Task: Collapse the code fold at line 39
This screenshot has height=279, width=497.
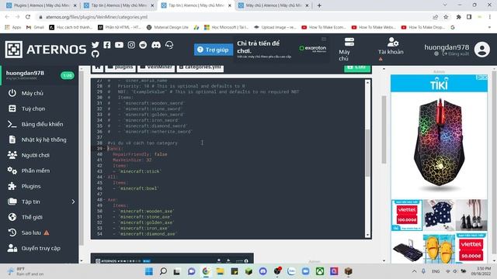Action: coord(105,149)
